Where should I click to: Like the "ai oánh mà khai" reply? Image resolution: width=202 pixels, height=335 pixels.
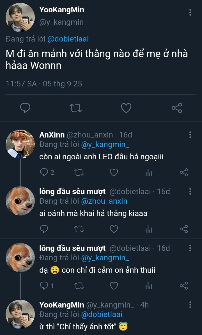114,229
